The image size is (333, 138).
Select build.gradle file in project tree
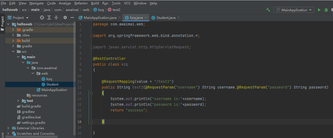click(31, 106)
